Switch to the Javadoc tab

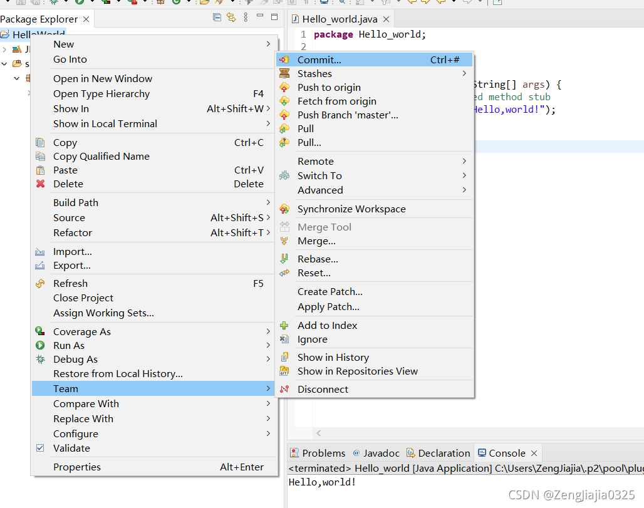(376, 453)
